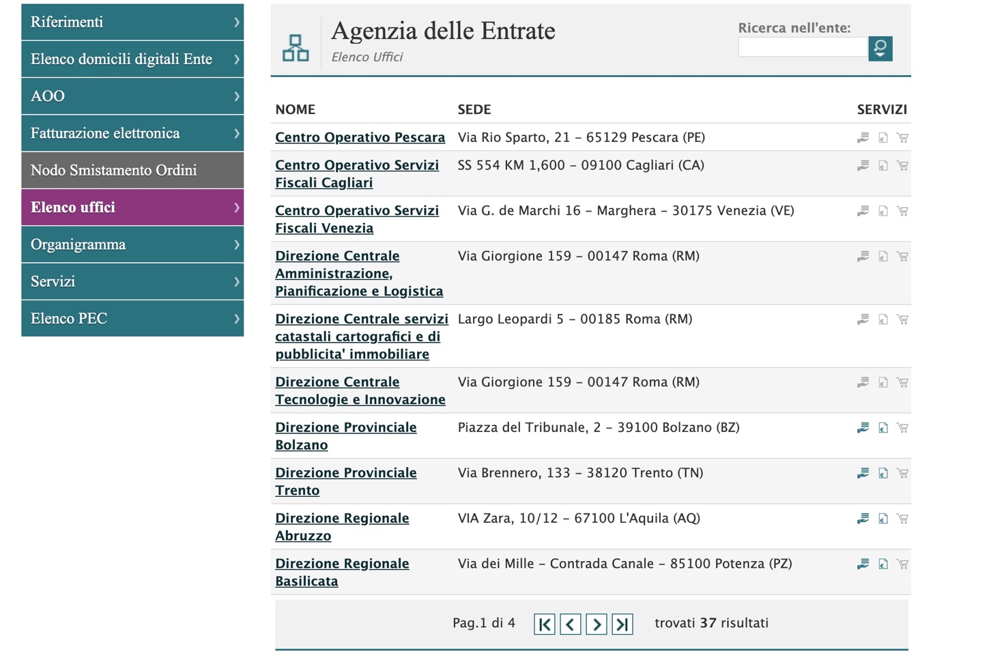Click payments hand icon for servizi catastali row

pos(863,319)
